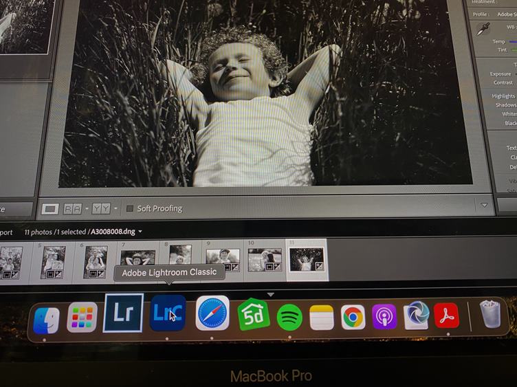The height and width of the screenshot is (387, 517).
Task: Select filmstrip photo number 6
Action: tap(96, 263)
